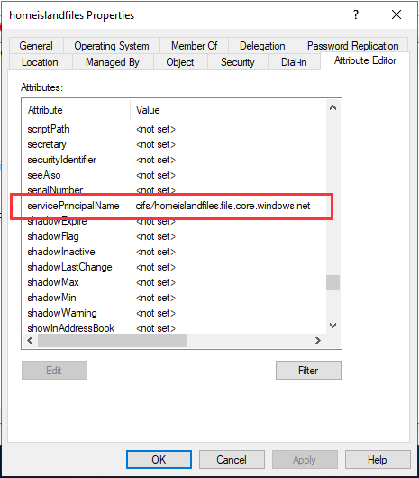Click scroll down arrow in attributes list
This screenshot has height=478, width=419.
[x=332, y=326]
